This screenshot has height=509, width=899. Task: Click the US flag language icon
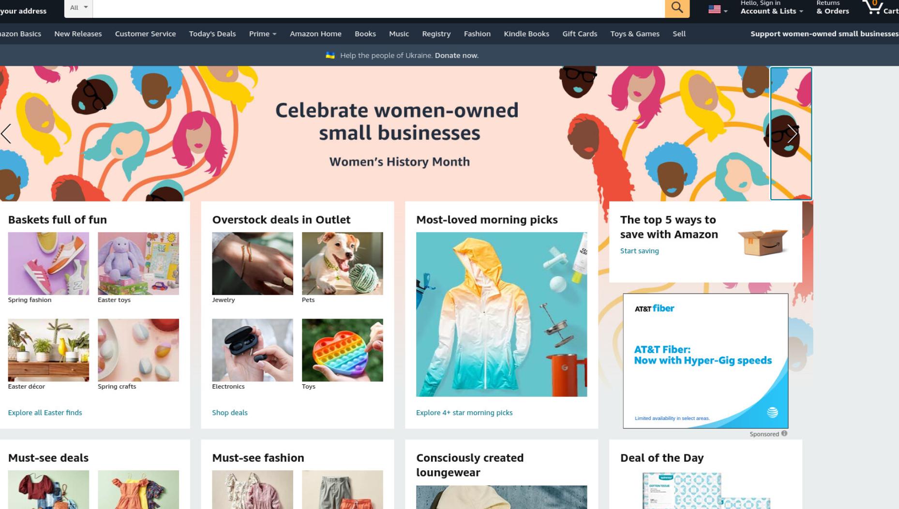tap(714, 9)
